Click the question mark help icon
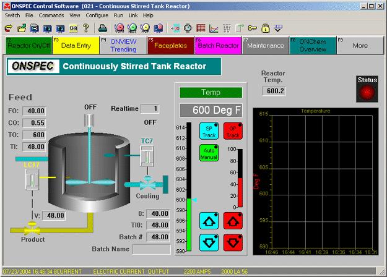 click(86, 28)
